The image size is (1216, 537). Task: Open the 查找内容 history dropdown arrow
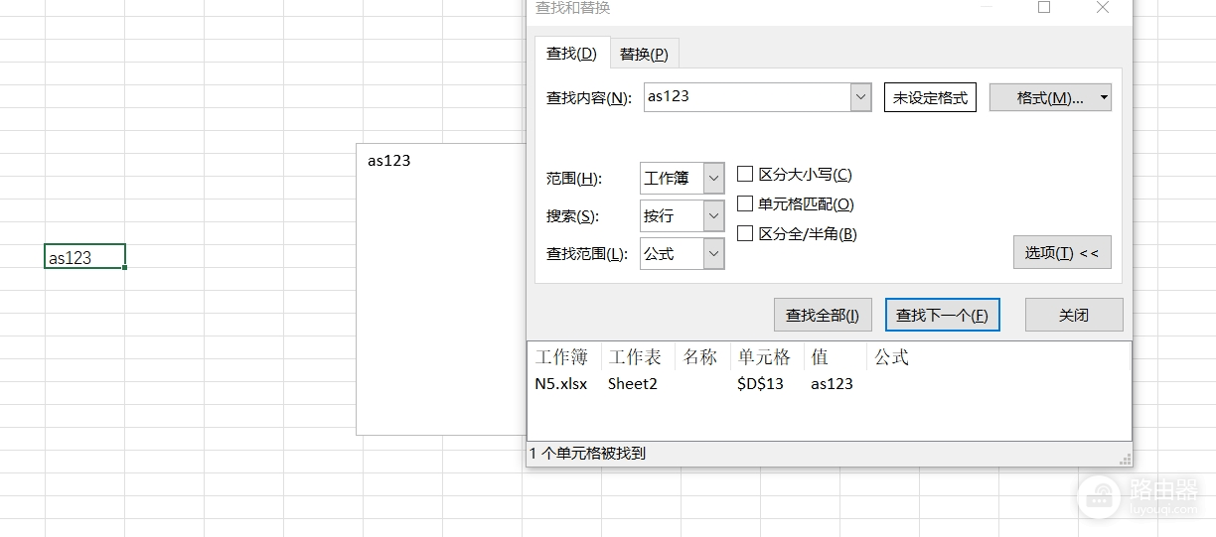[x=861, y=97]
